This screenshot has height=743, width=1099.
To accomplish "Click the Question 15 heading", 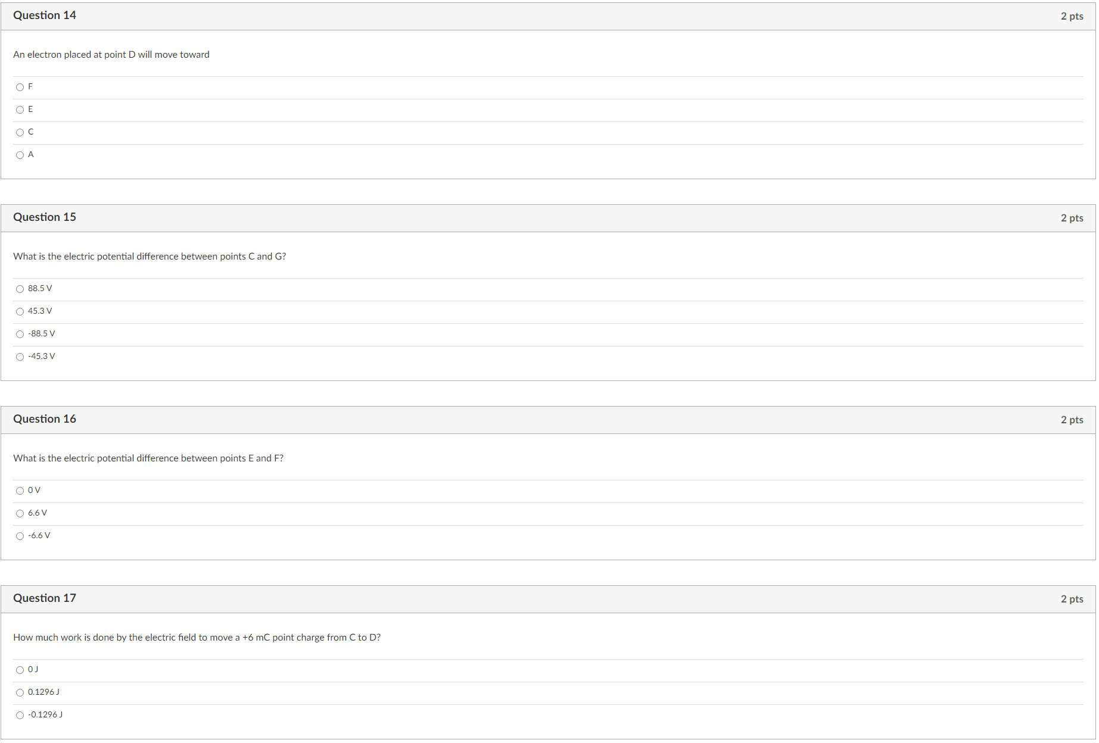I will tap(45, 217).
